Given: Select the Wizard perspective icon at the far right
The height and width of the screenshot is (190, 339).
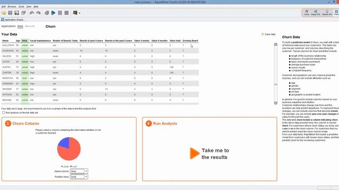Looking at the screenshot, I should (336, 13).
